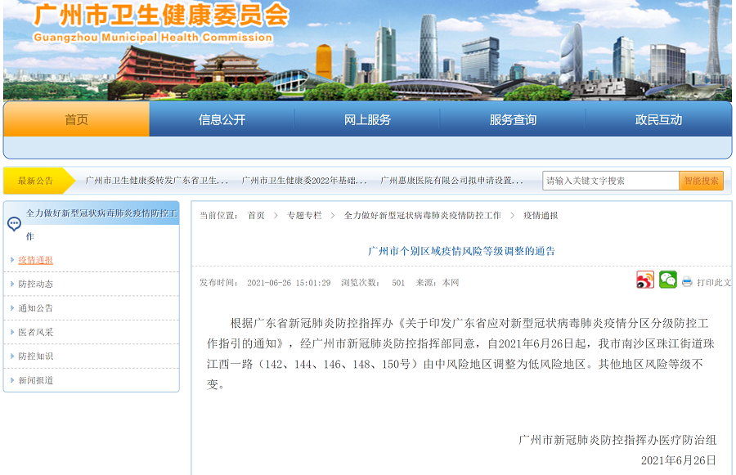Click the printer icon
The width and height of the screenshot is (736, 475).
pyautogui.click(x=687, y=282)
